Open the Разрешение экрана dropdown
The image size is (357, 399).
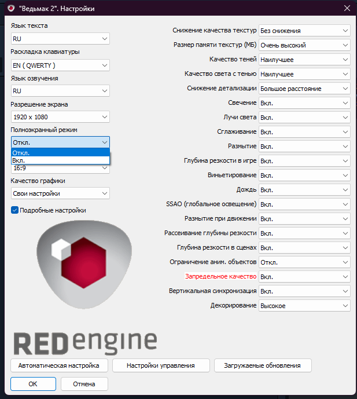point(60,117)
